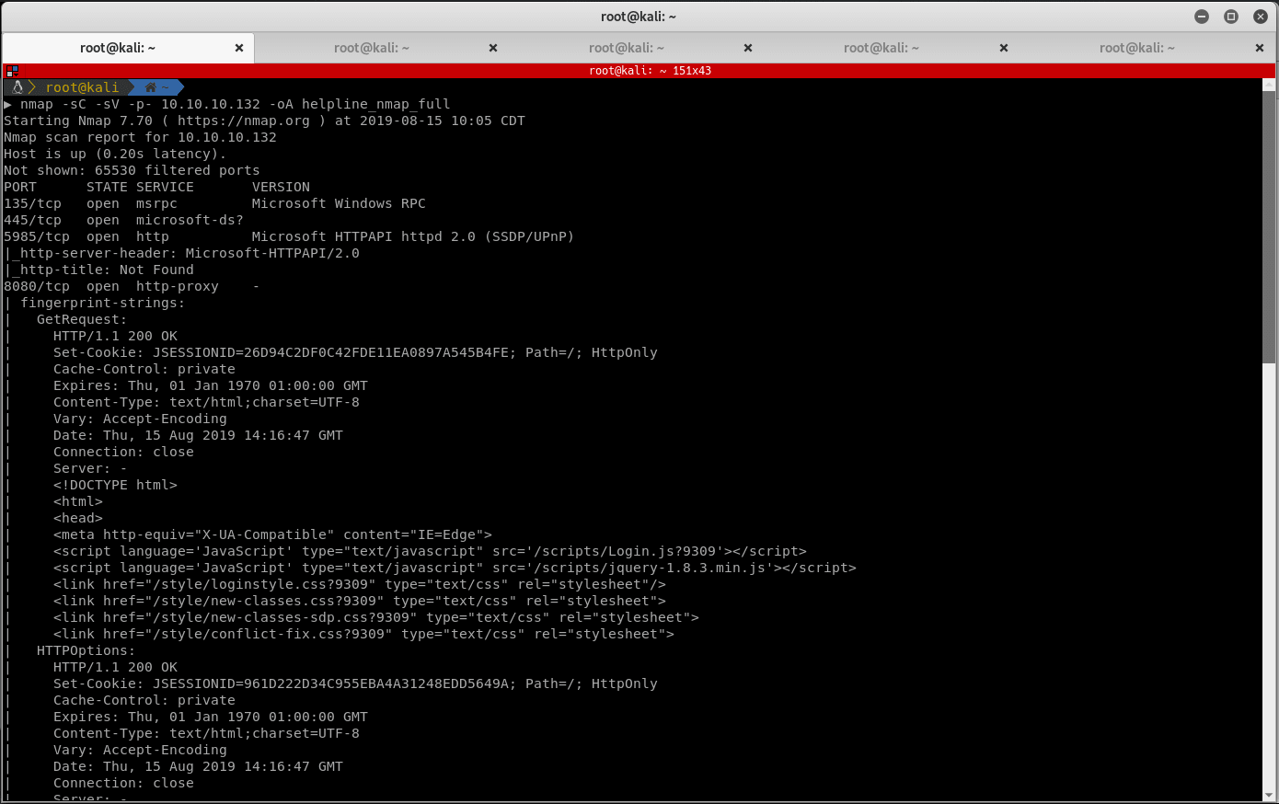Viewport: 1279px width, 804px height.
Task: Click the scrollbar down arrow
Action: [1269, 795]
